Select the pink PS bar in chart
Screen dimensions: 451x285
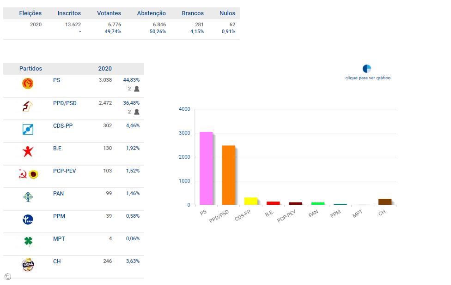click(206, 168)
